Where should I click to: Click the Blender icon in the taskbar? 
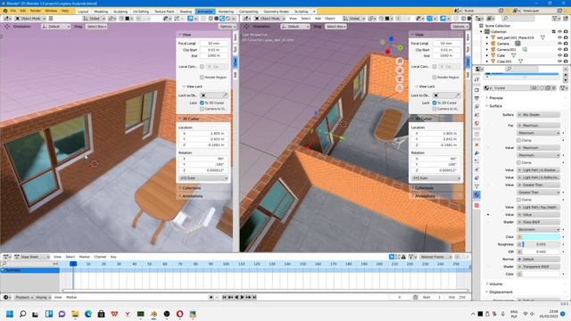153,314
